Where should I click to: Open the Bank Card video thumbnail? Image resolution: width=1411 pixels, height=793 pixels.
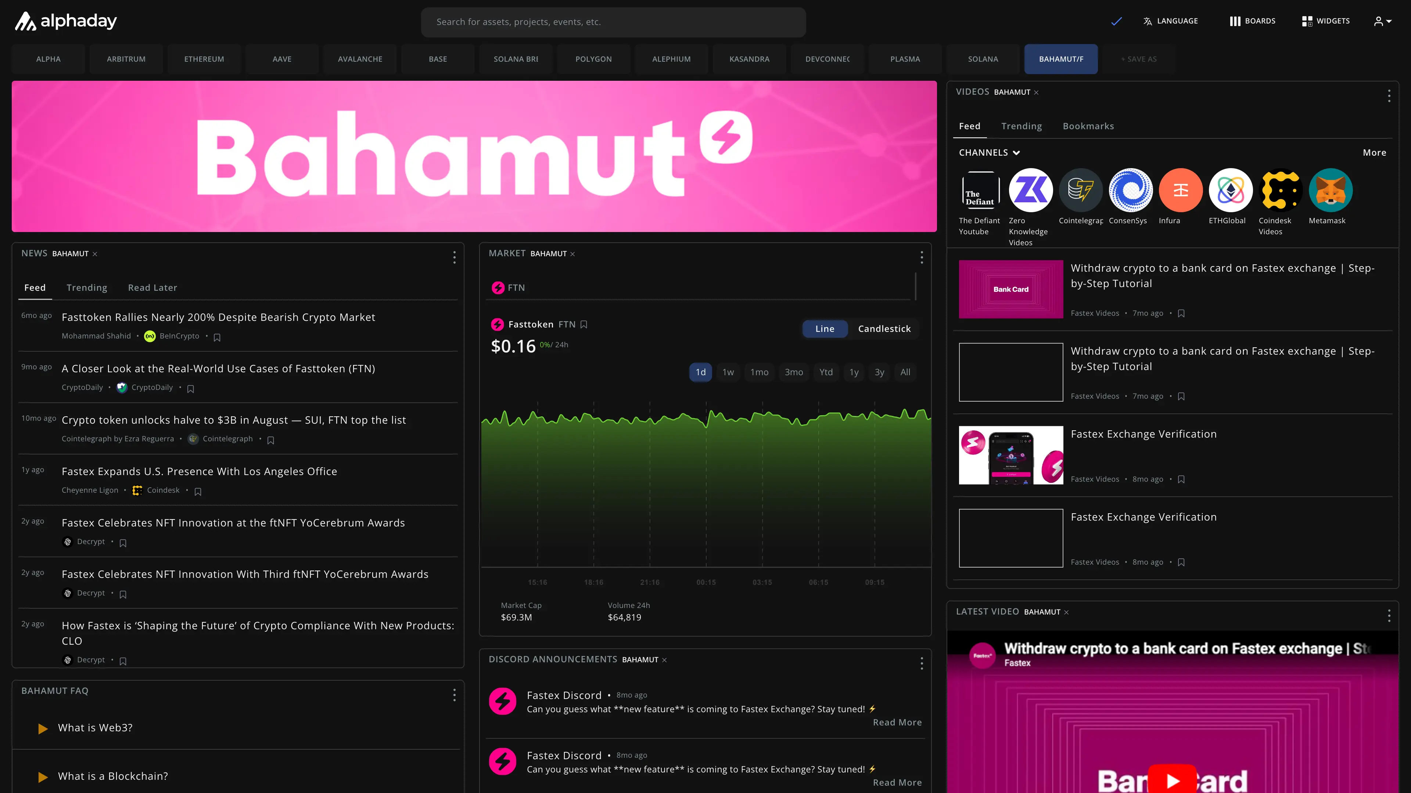pyautogui.click(x=1010, y=289)
